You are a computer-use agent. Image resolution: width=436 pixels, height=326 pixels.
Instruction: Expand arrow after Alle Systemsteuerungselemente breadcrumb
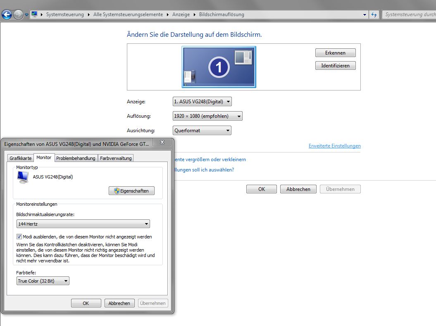tap(167, 15)
